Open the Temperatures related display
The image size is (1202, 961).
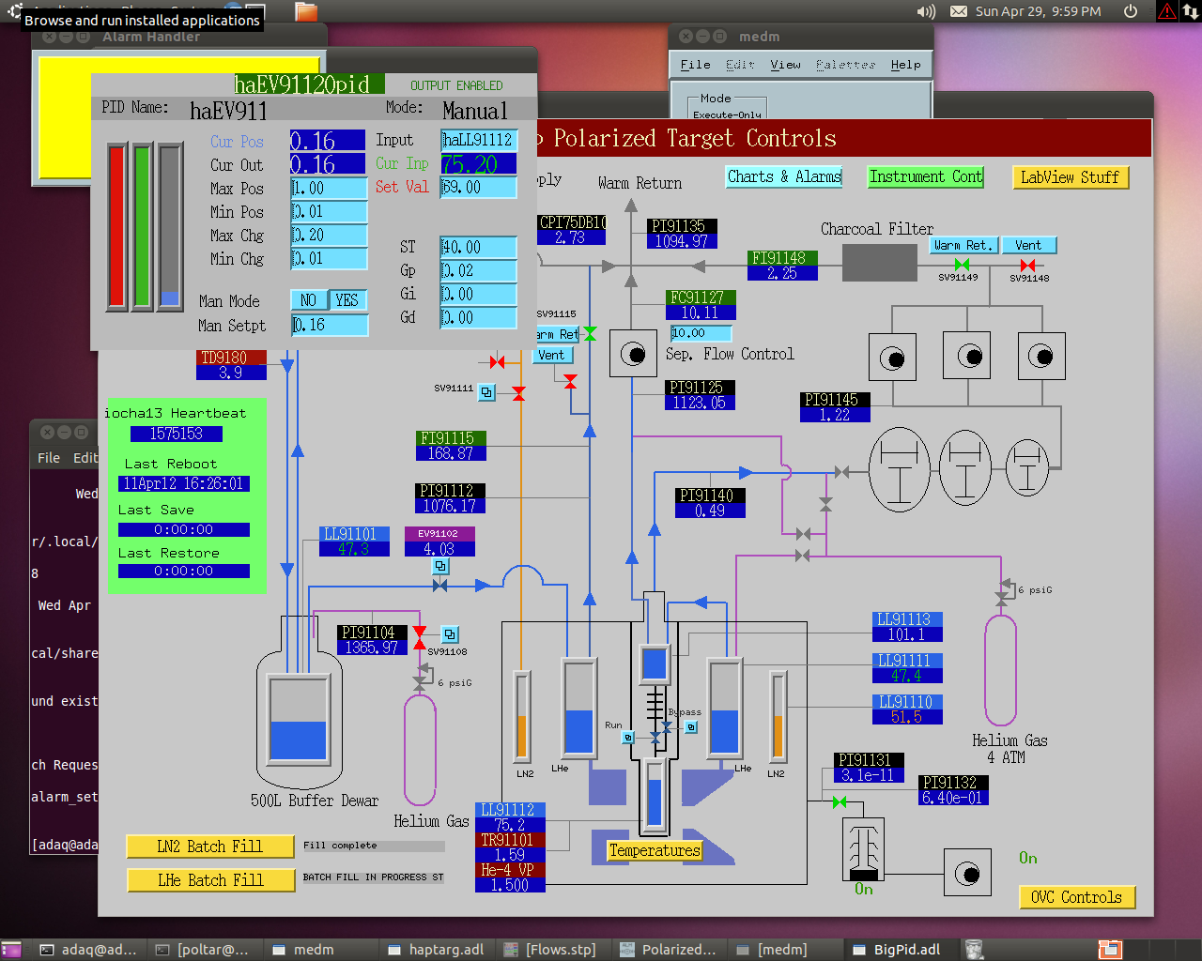[x=655, y=850]
